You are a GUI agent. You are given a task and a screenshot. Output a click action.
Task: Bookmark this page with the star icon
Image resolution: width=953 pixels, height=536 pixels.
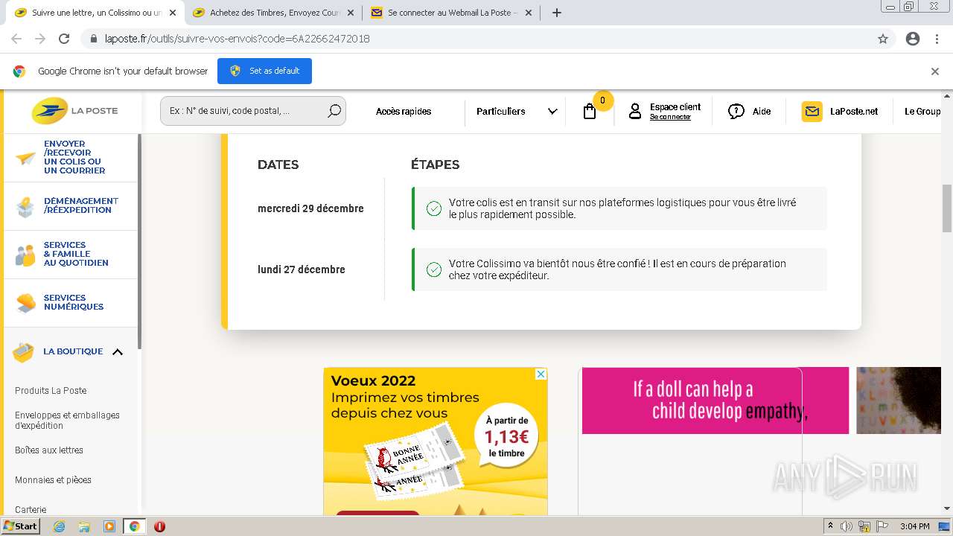[883, 39]
